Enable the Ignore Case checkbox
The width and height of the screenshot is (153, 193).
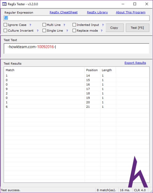coord(5,25)
